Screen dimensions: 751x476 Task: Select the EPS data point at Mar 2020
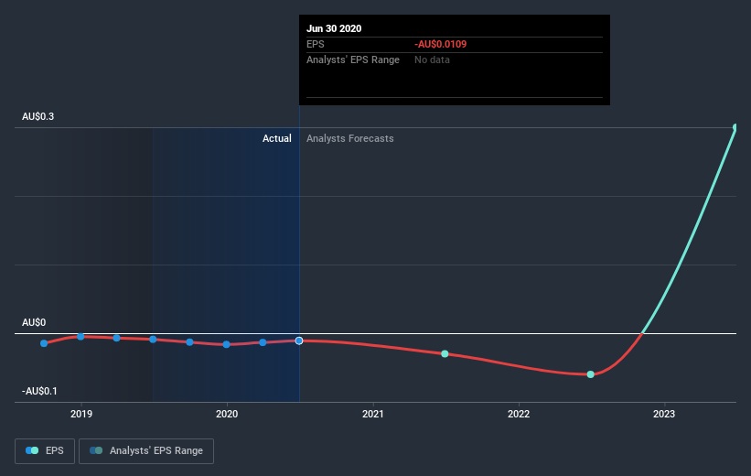[263, 342]
